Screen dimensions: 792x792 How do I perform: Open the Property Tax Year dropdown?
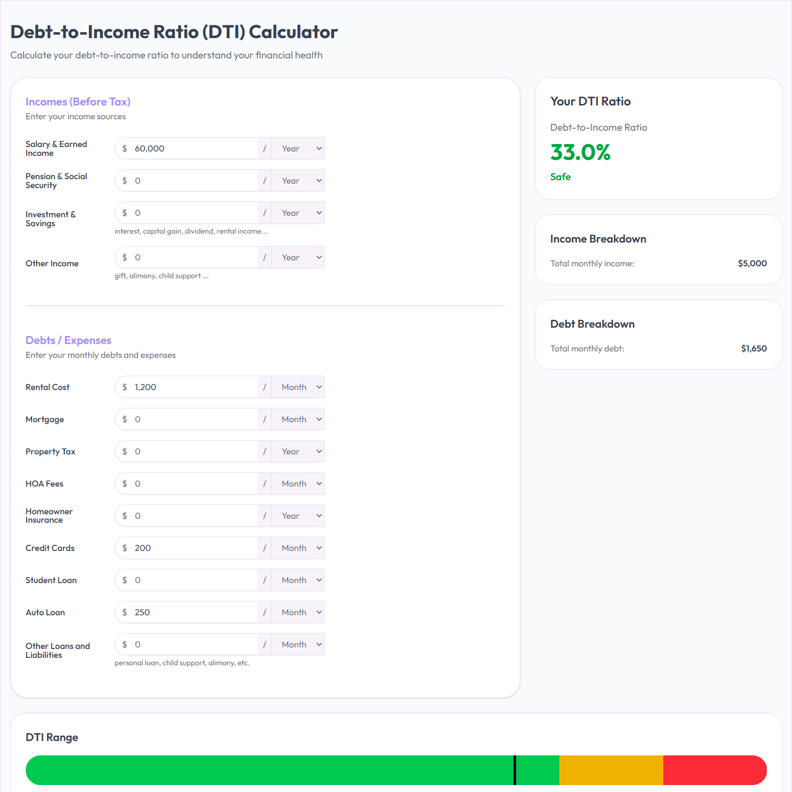(297, 451)
